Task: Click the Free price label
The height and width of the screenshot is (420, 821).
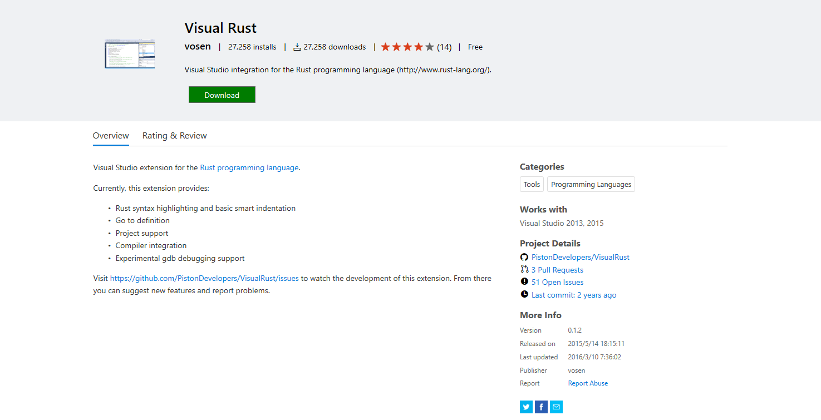Action: click(475, 47)
